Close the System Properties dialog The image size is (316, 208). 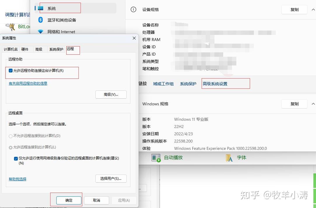point(134,38)
